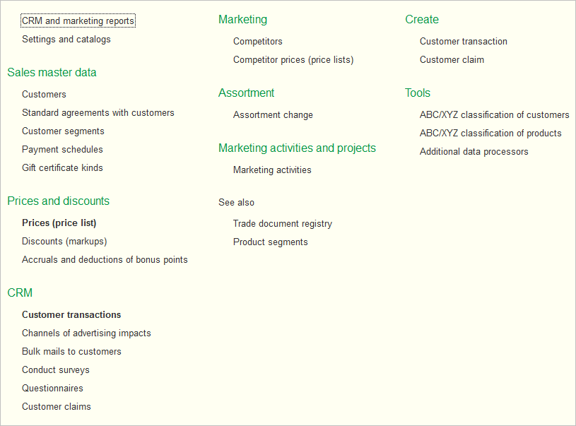The image size is (576, 426).
Task: Open Accruals and deductions of bonus points
Action: tap(105, 260)
